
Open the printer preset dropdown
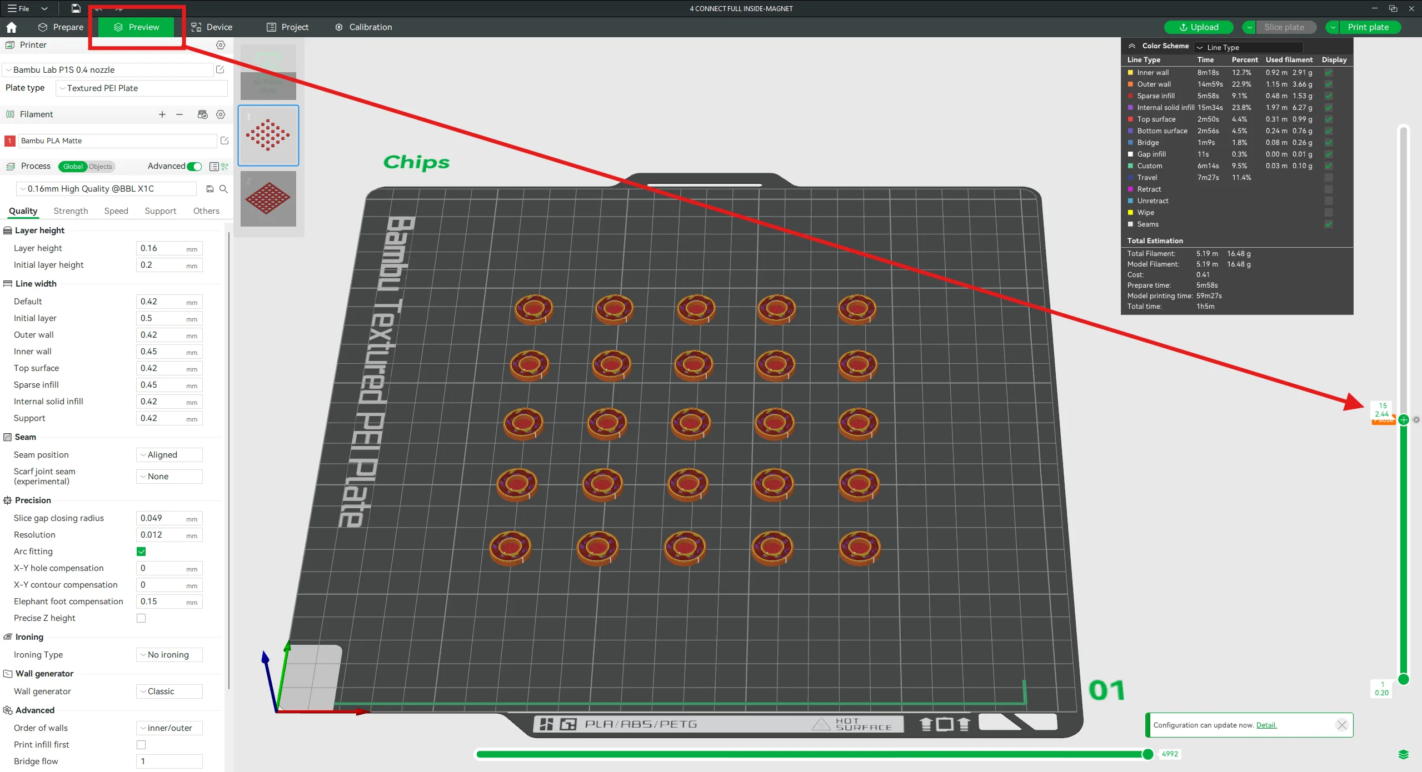(x=108, y=70)
